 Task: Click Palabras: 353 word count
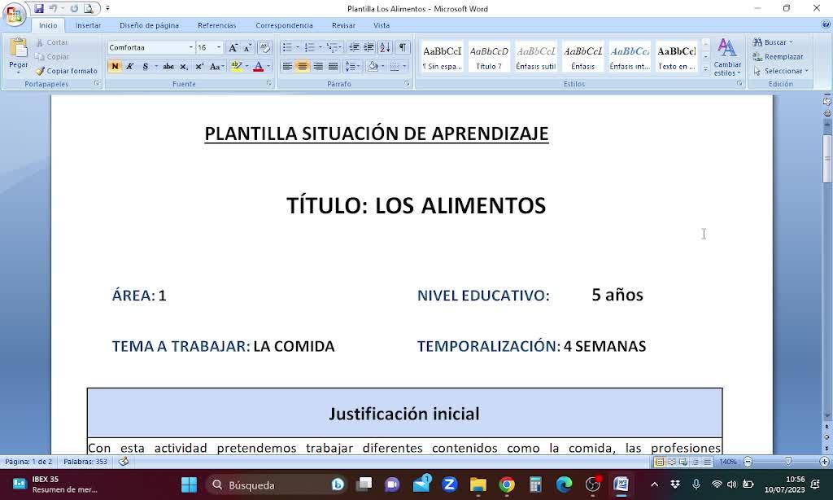click(x=85, y=462)
